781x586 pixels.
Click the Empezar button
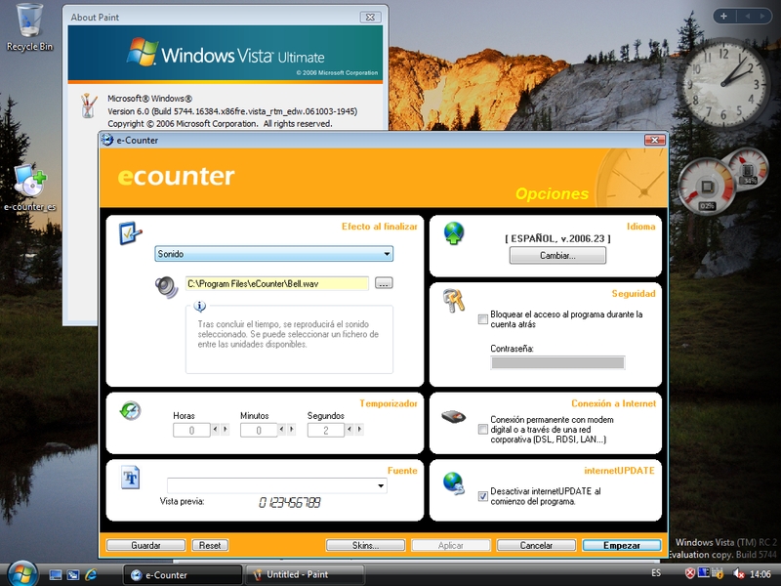coord(622,545)
